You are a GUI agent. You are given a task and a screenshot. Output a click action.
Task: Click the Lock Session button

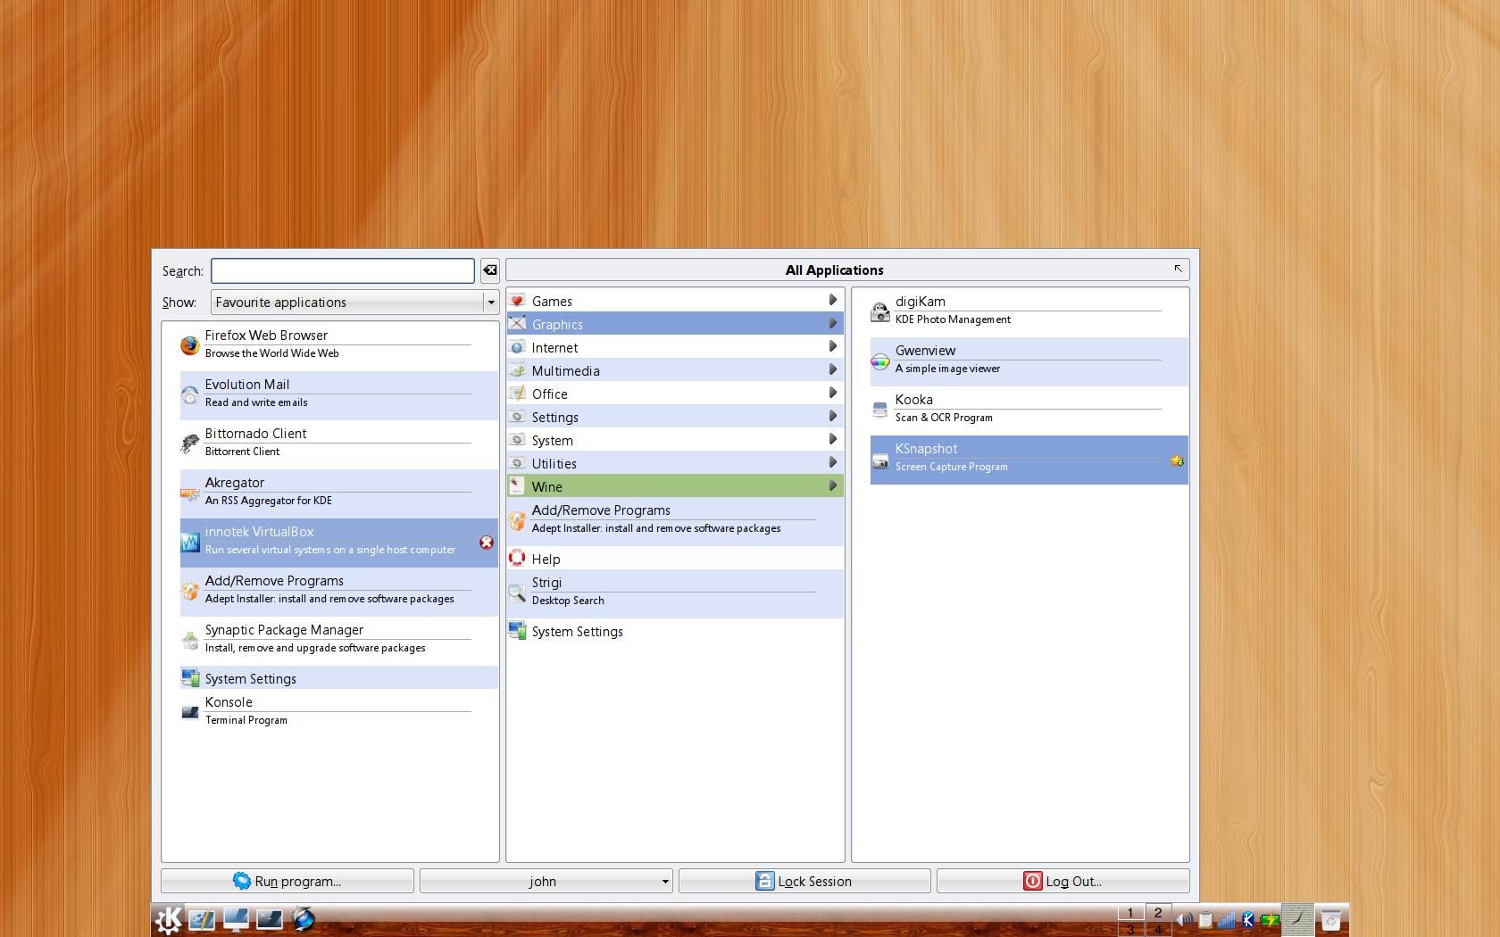pos(804,881)
